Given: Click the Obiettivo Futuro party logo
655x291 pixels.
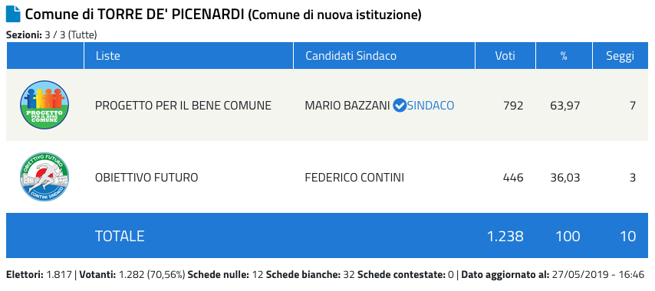Looking at the screenshot, I should (x=44, y=177).
